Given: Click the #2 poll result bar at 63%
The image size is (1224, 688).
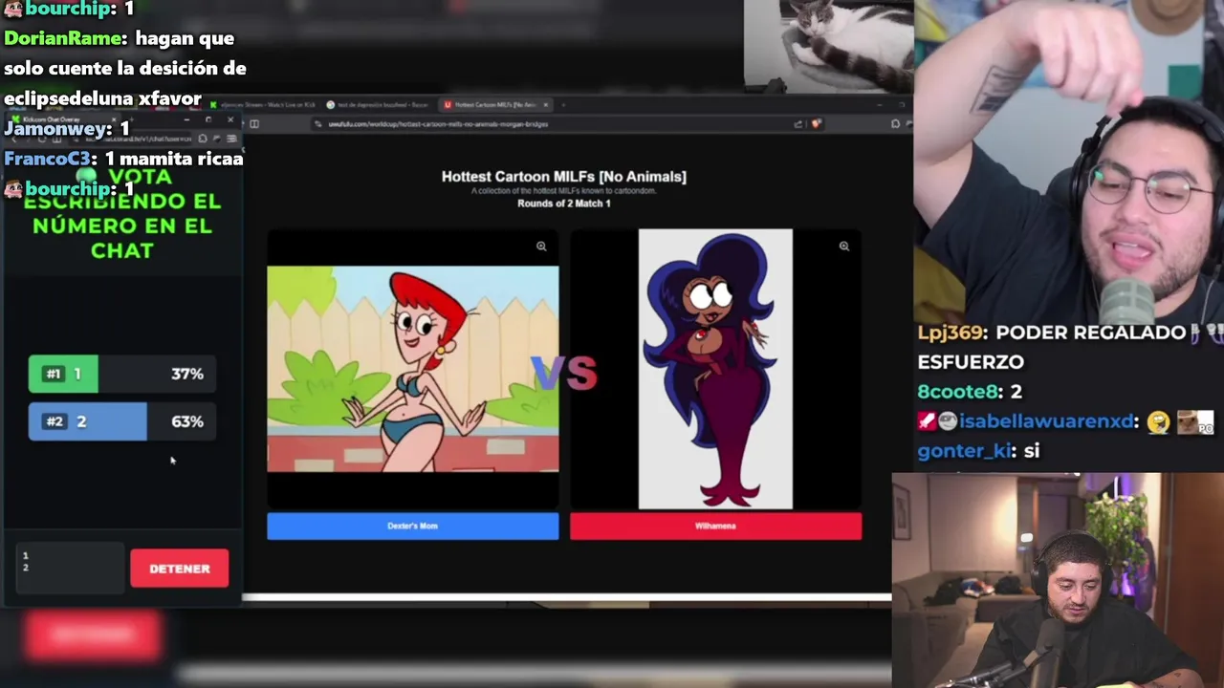Looking at the screenshot, I should 122,421.
